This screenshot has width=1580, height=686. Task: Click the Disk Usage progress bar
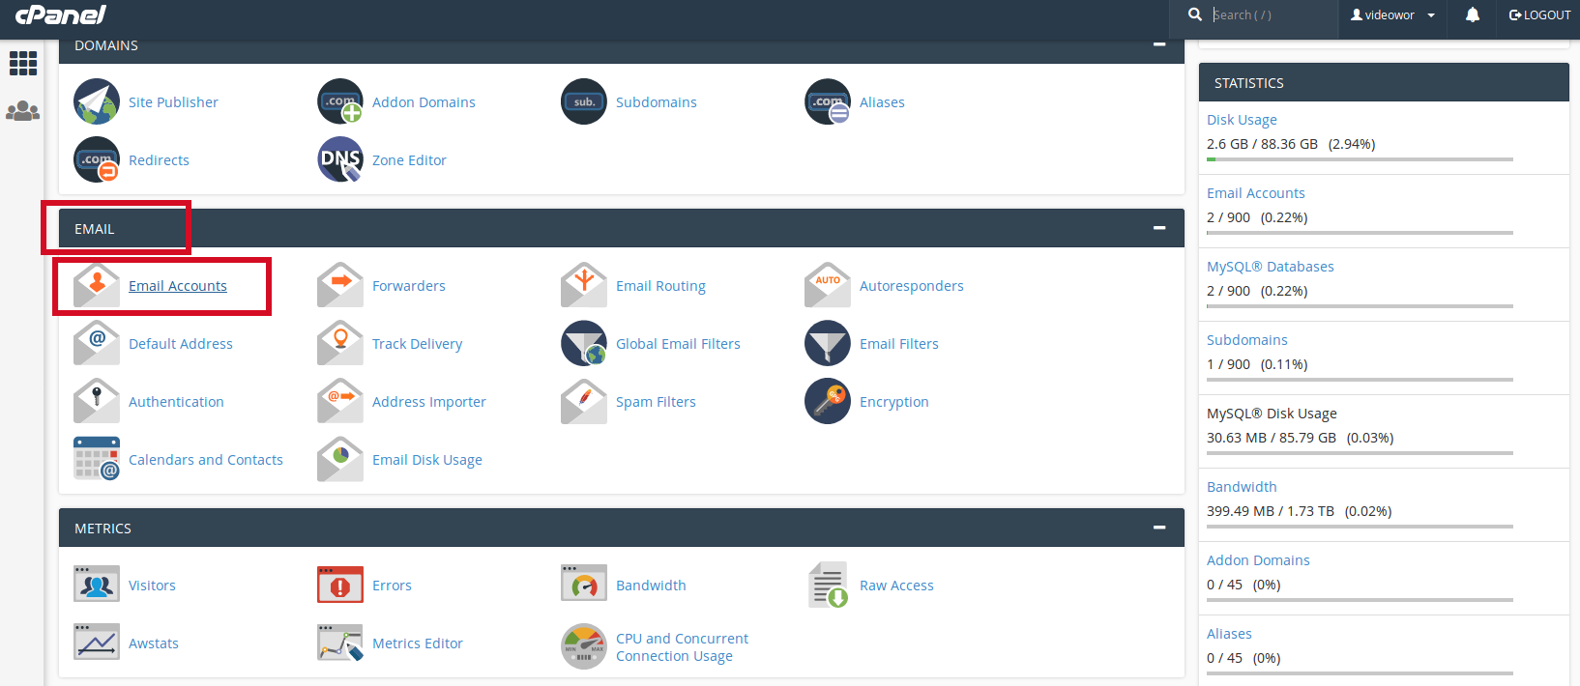pyautogui.click(x=1360, y=159)
